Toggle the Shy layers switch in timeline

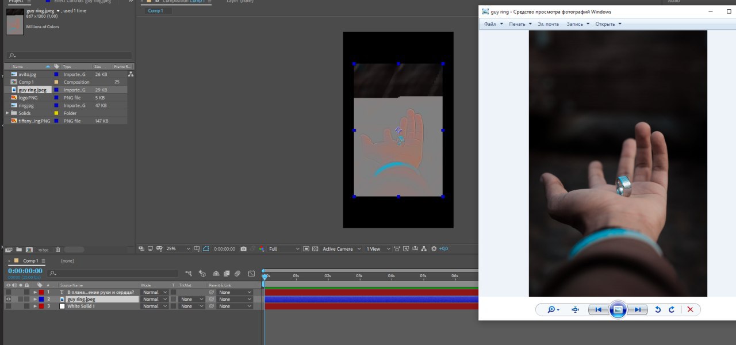pyautogui.click(x=216, y=274)
